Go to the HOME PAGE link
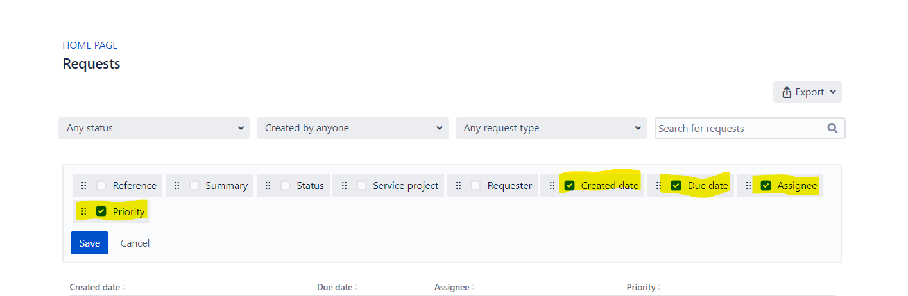Screen dimensions: 908x296 pyautogui.click(x=90, y=45)
